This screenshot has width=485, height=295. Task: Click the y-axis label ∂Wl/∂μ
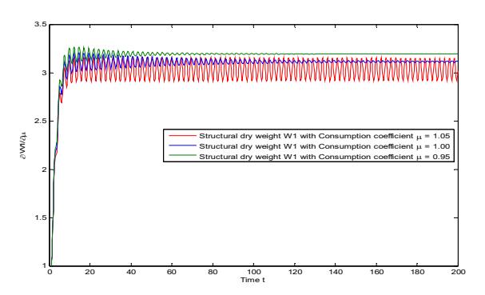[23, 146]
